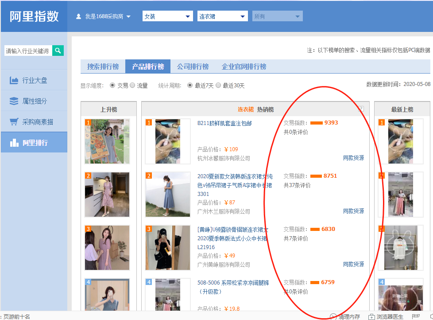The width and height of the screenshot is (433, 320).
Task: Click the help question mark in 热销榜 header
Action: 361,109
